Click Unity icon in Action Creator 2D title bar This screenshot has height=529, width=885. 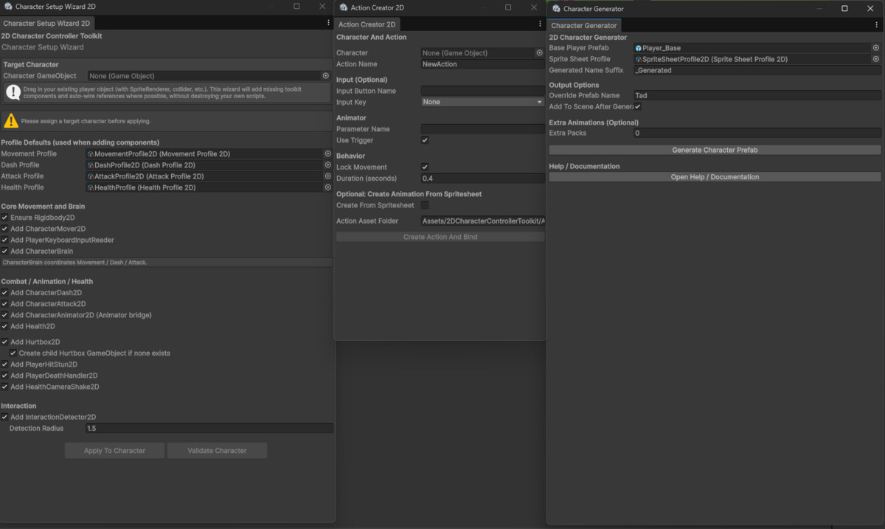click(344, 7)
